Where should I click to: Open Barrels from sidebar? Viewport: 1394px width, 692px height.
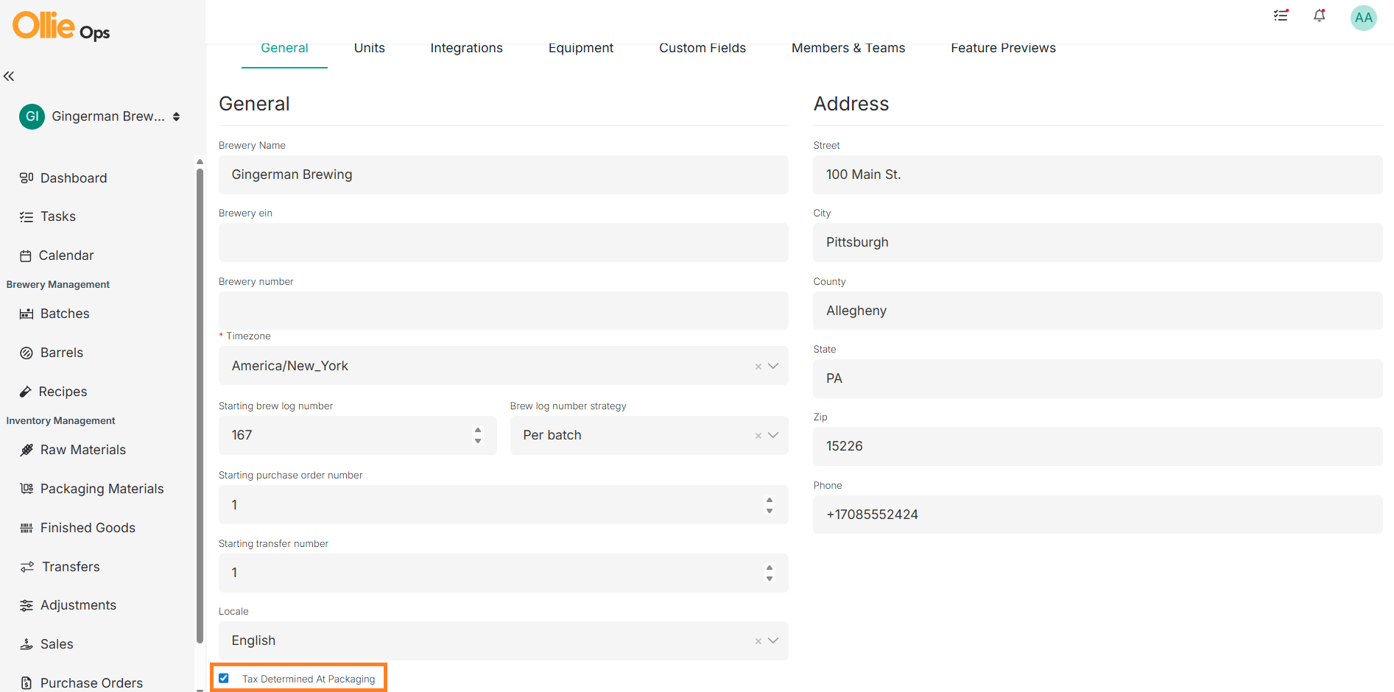62,353
